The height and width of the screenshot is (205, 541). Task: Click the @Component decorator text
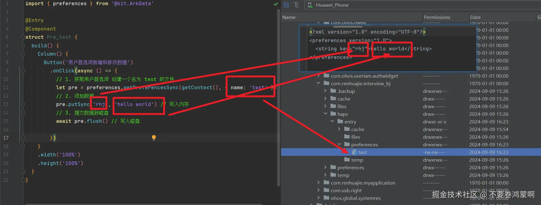click(40, 29)
